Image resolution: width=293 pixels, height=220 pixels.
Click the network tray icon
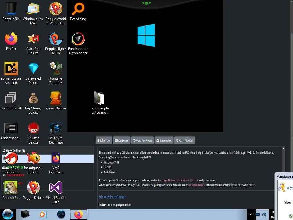pos(257,215)
